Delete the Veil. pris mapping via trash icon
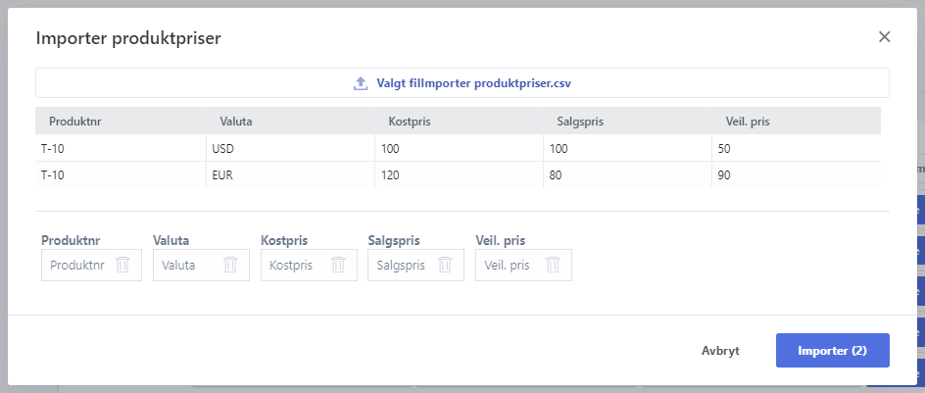 click(553, 265)
